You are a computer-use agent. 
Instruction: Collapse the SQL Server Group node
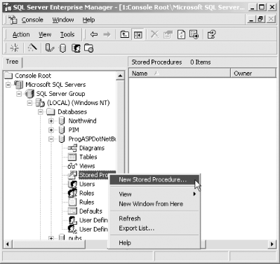19,94
